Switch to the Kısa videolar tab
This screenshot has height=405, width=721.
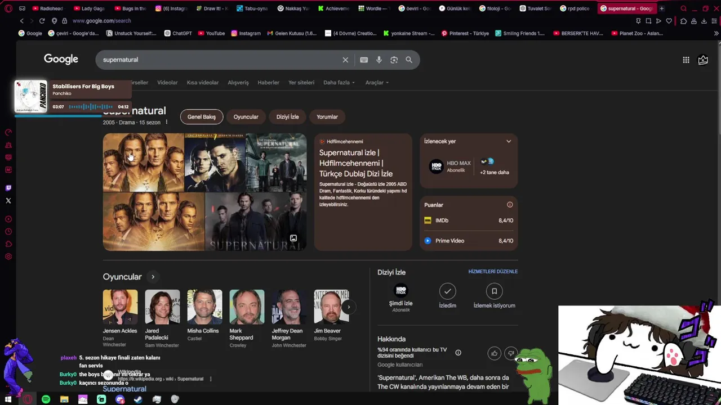tap(203, 83)
